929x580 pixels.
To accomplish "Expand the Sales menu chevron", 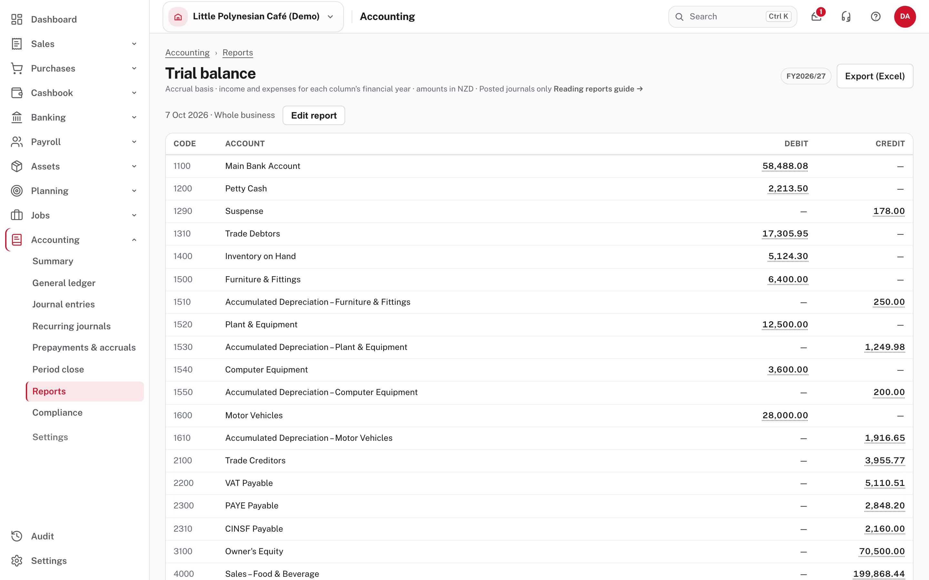I will 134,44.
